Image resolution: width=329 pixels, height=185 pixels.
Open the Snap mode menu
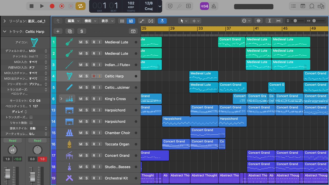[246, 21]
